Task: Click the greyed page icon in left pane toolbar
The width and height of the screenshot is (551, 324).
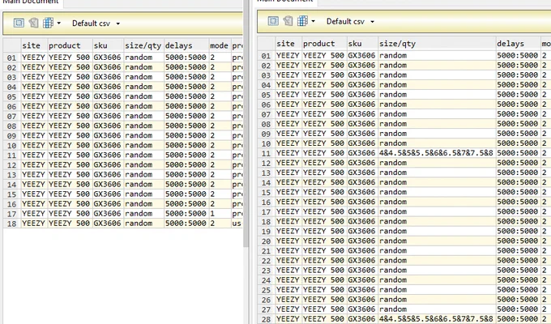Action: (33, 23)
